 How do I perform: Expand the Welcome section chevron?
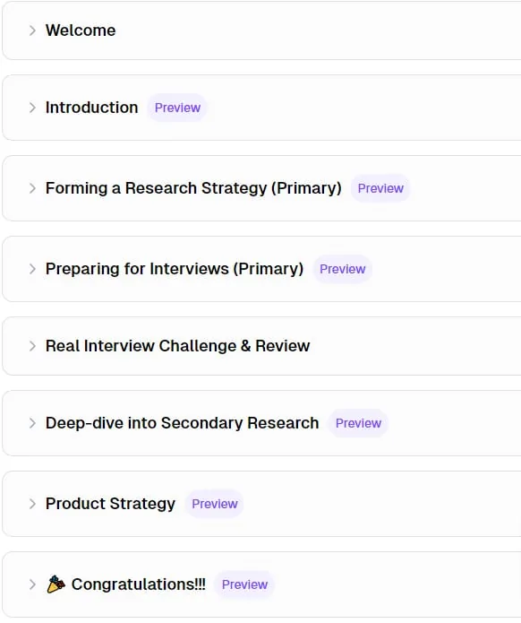point(32,30)
